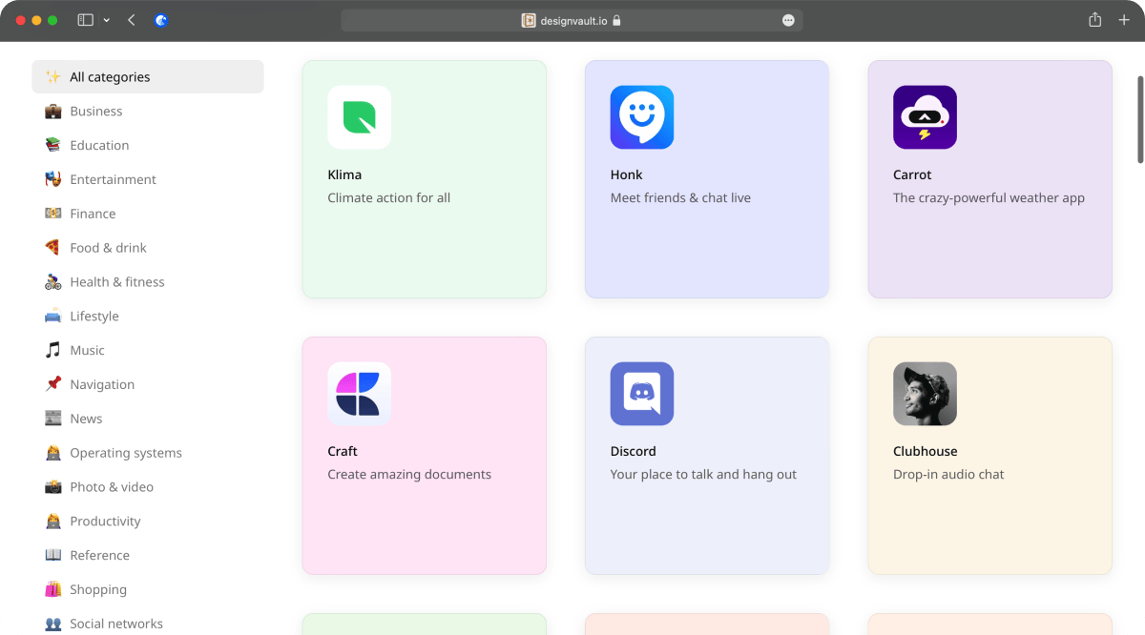
Task: Open a new tab with the plus button
Action: (1124, 20)
